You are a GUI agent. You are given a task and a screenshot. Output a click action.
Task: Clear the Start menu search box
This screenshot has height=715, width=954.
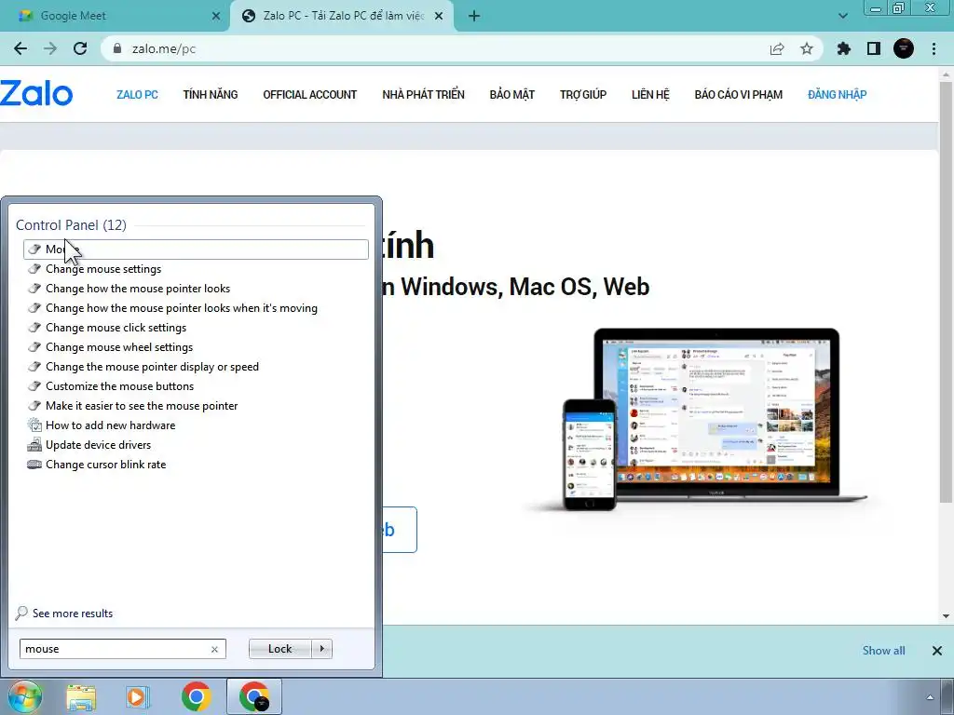click(214, 649)
